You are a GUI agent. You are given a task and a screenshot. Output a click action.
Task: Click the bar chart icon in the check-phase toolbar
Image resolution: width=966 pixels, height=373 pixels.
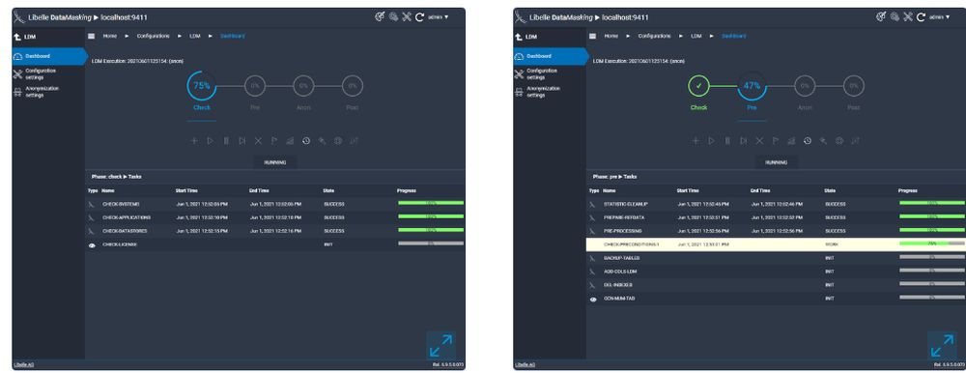[290, 140]
